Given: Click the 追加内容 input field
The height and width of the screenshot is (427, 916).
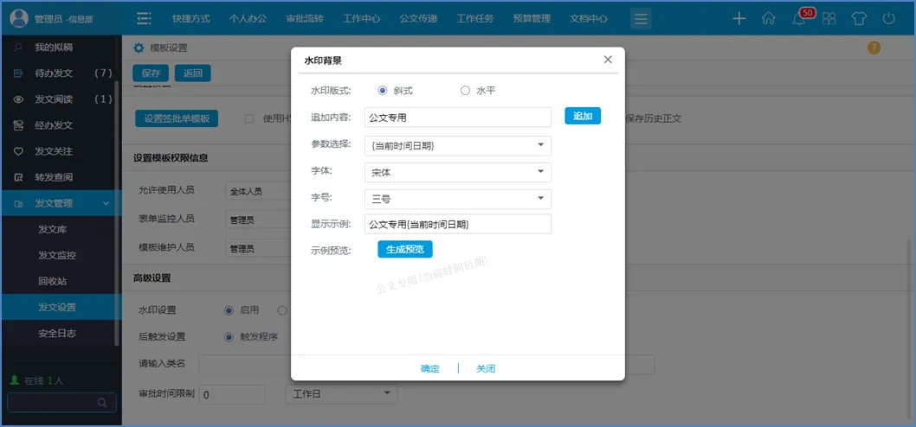Looking at the screenshot, I should tap(458, 117).
